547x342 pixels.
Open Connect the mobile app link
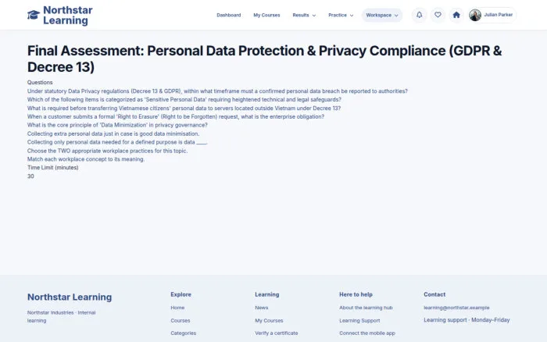click(x=367, y=333)
